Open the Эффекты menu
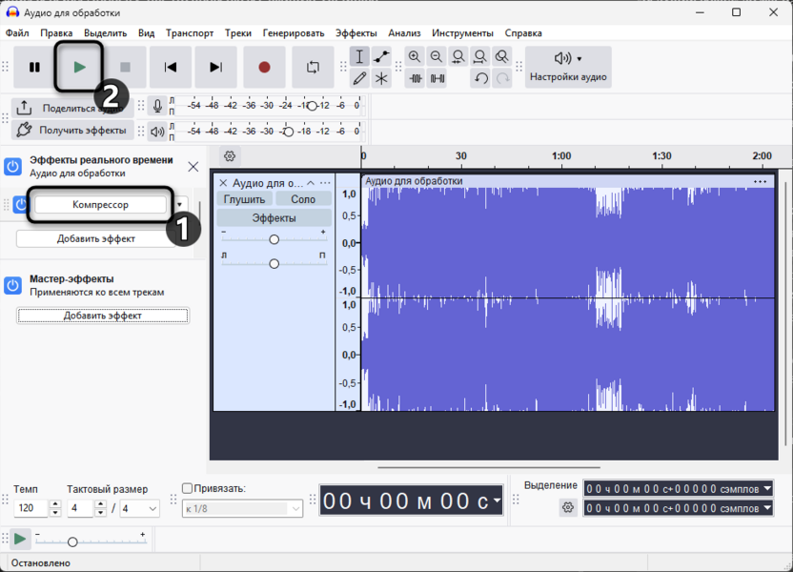The width and height of the screenshot is (793, 572). (356, 32)
